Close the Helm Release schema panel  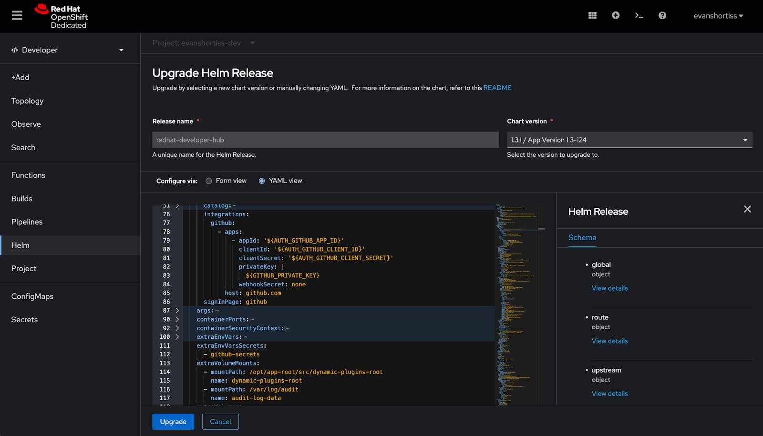point(747,209)
